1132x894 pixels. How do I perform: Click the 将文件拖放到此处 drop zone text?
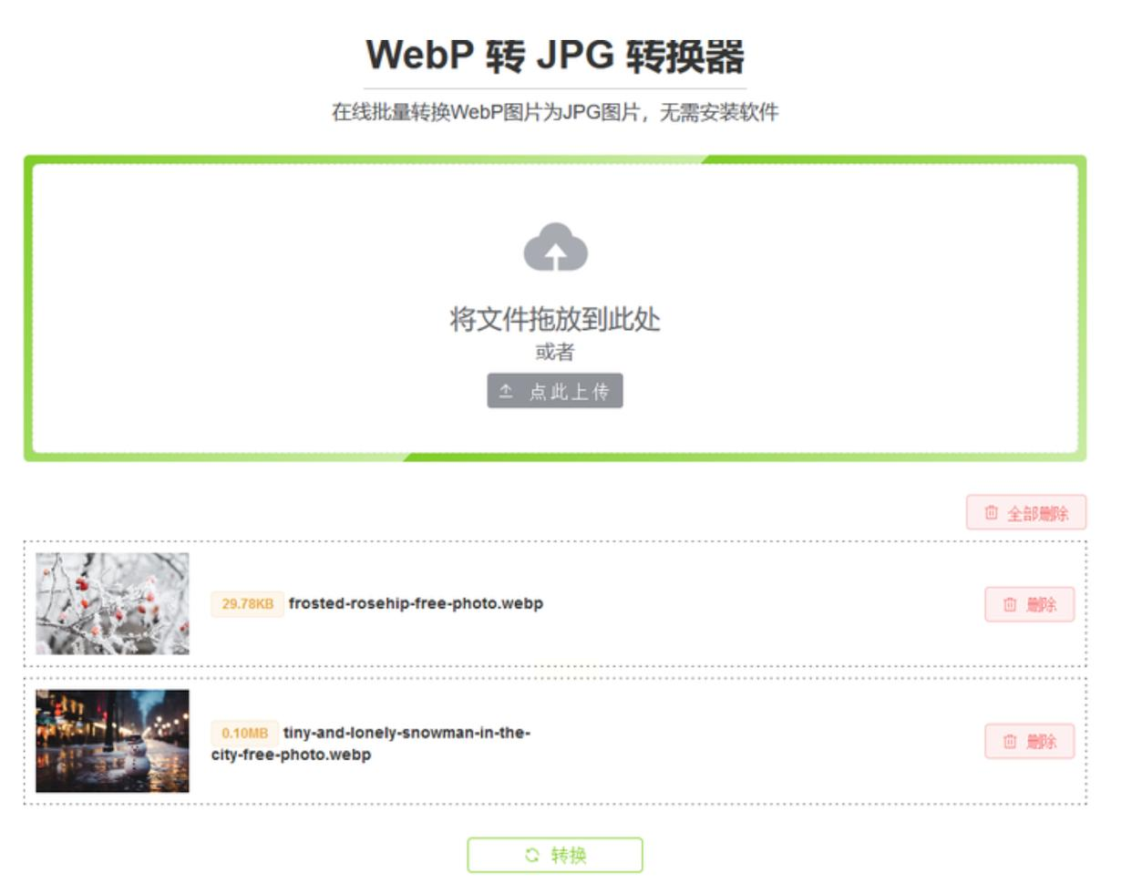pos(555,319)
